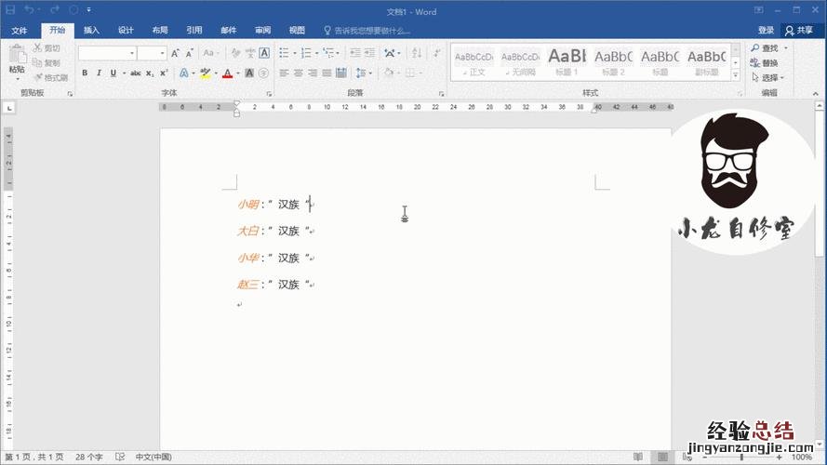Toggle Underline formatting

point(113,73)
